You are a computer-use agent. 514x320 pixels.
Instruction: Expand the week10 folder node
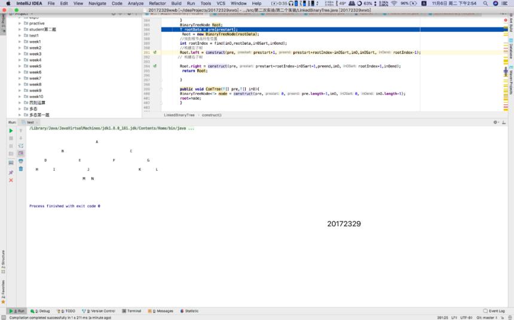coord(20,97)
